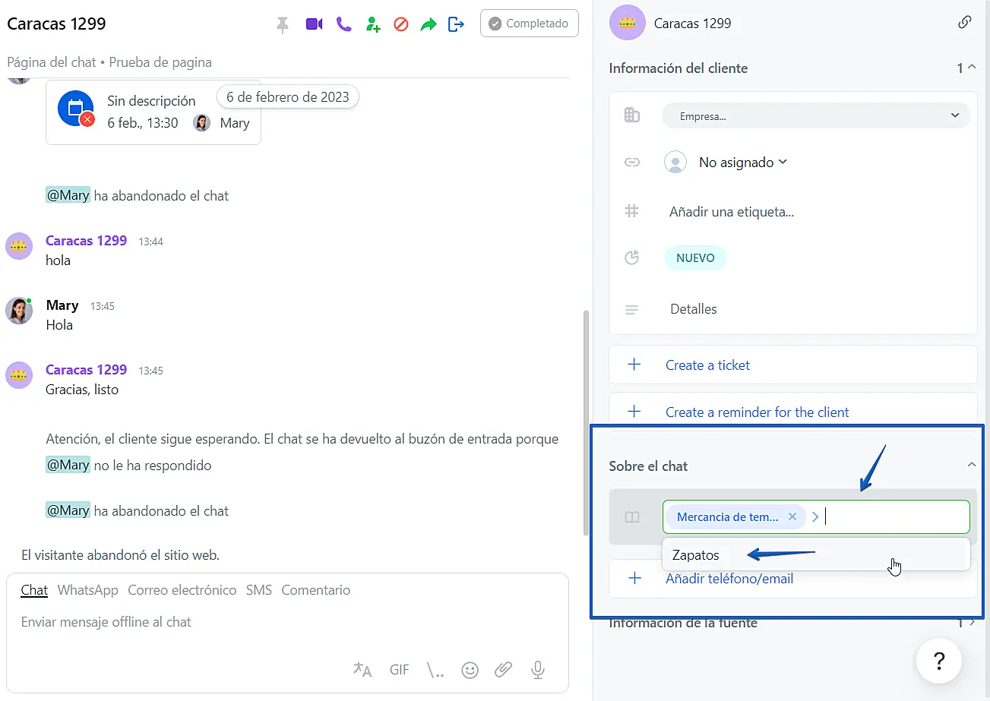The width and height of the screenshot is (990, 701).
Task: Open the emoji picker
Action: 470,670
